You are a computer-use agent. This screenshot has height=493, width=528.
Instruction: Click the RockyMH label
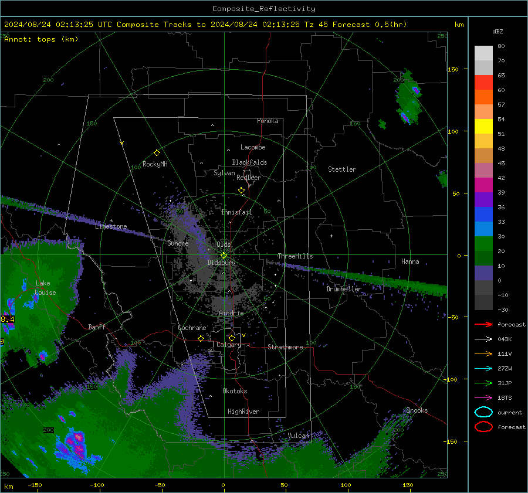155,164
